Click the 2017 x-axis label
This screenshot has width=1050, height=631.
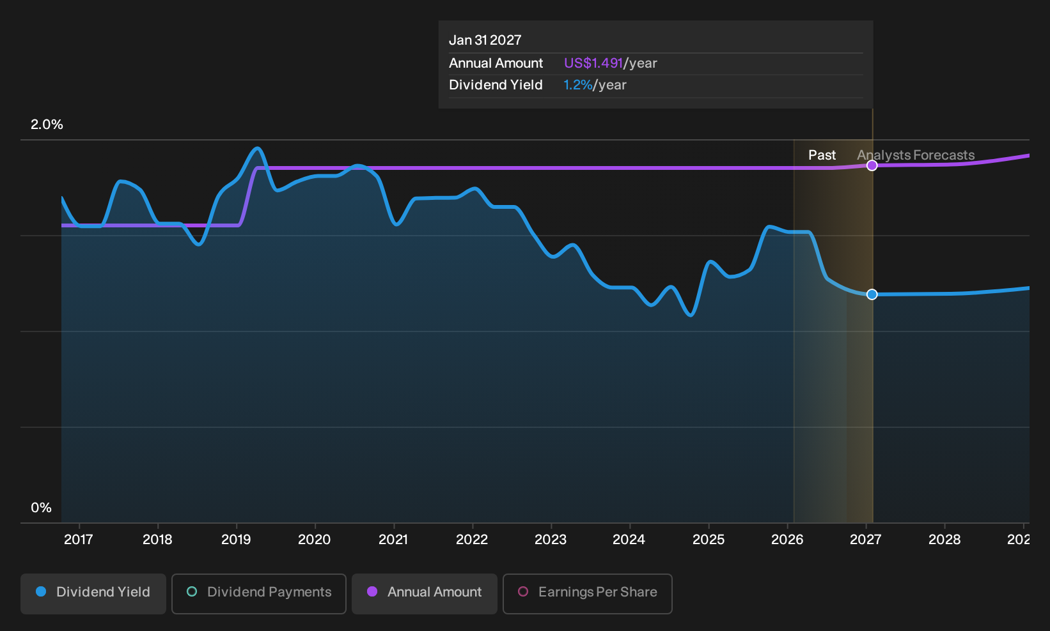(x=79, y=540)
